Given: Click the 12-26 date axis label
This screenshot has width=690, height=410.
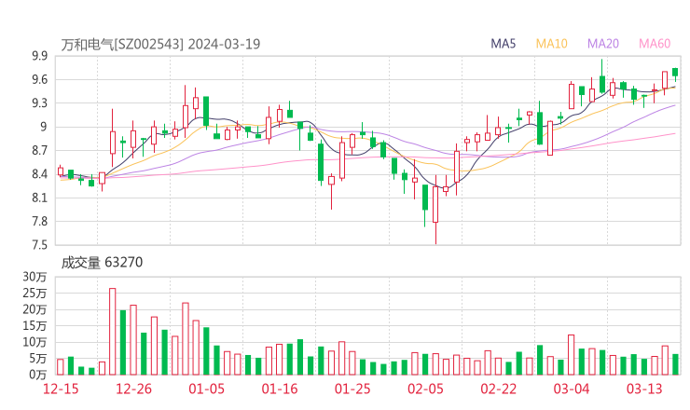Looking at the screenshot, I should coord(133,389).
